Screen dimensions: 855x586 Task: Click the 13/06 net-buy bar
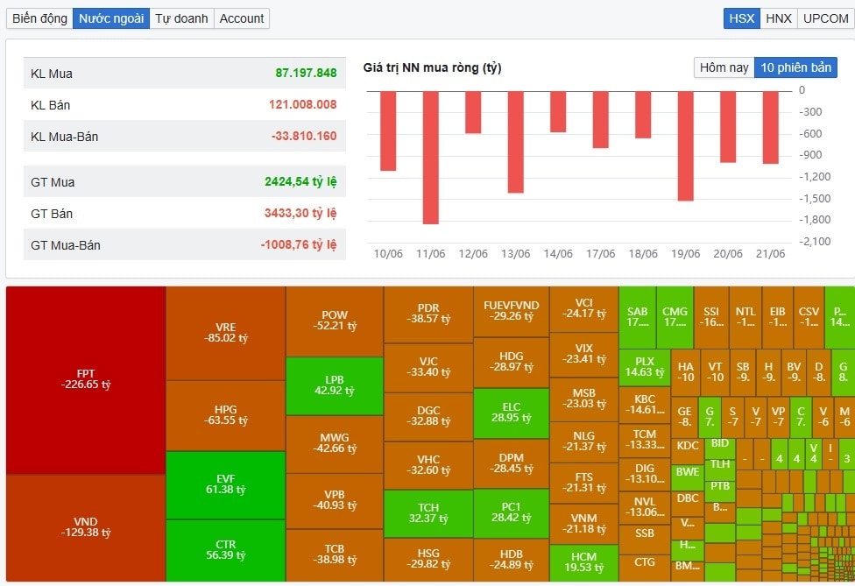[516, 142]
